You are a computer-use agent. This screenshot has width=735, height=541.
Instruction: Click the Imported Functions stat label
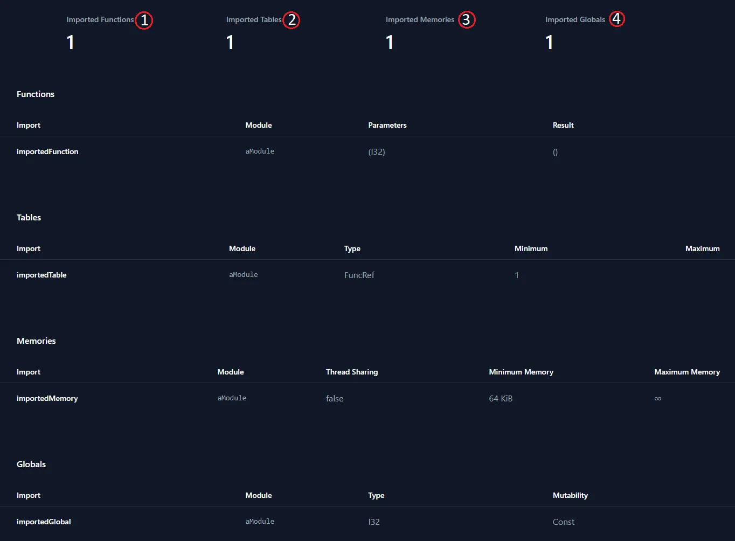tap(100, 19)
